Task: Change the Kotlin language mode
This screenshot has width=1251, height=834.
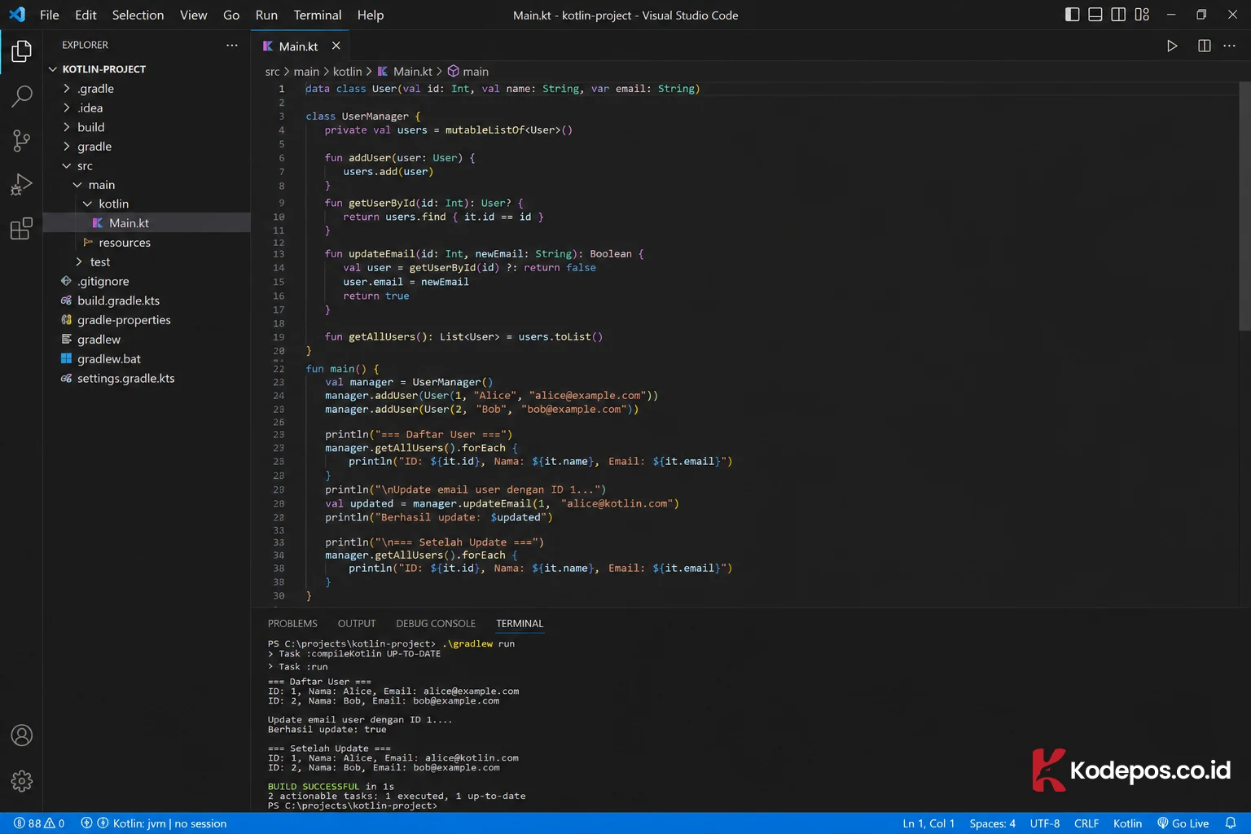Action: coord(1127,823)
